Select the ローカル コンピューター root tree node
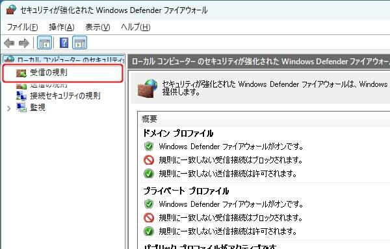This screenshot has width=390, height=249. coord(64,59)
